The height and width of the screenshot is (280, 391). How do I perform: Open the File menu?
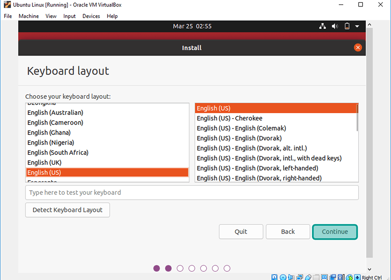8,16
